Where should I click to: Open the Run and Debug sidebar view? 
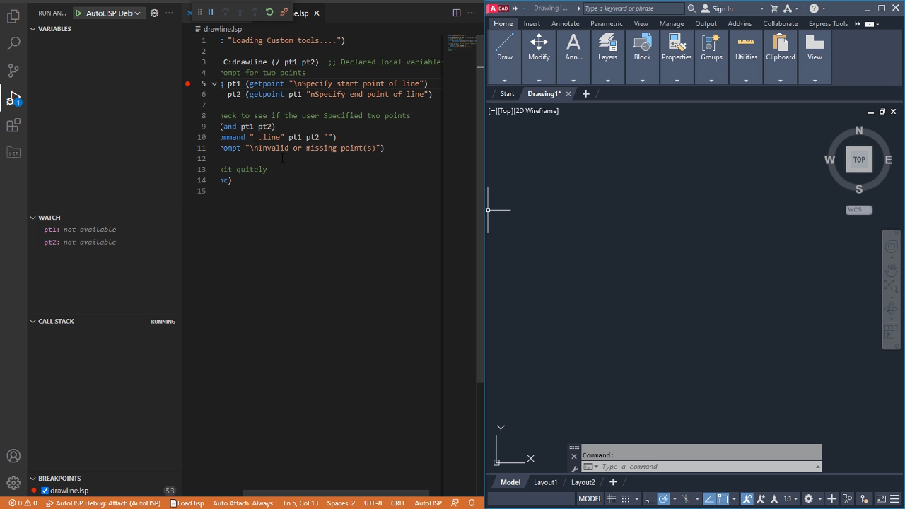click(13, 98)
